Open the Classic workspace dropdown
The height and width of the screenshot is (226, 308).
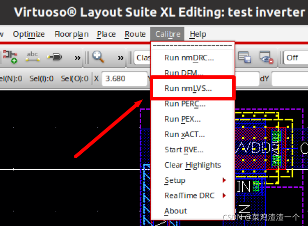click(x=143, y=58)
